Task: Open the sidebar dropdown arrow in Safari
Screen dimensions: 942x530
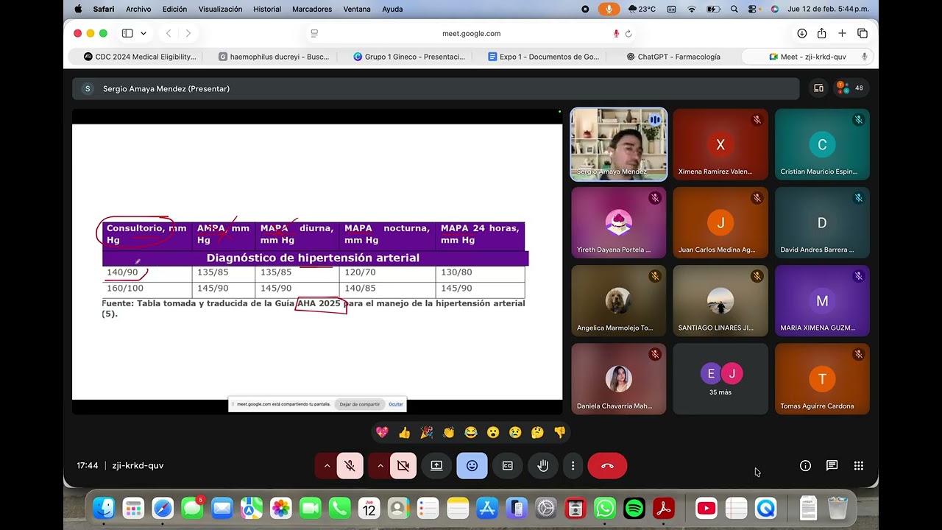Action: point(144,33)
